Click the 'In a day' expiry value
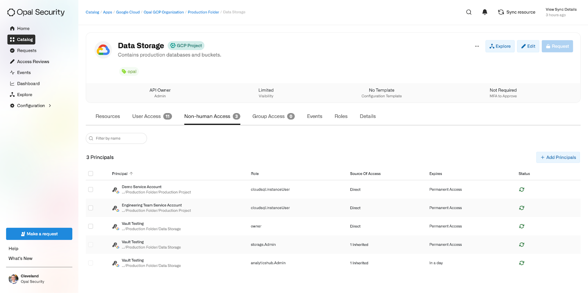 (x=436, y=263)
